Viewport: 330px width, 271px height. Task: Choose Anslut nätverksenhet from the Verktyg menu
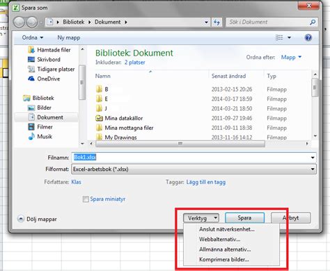pyautogui.click(x=227, y=229)
